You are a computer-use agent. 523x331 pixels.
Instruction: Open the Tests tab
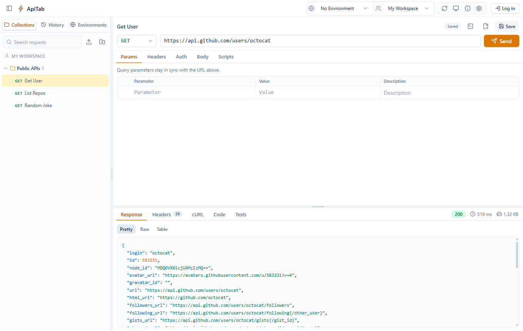click(241, 215)
